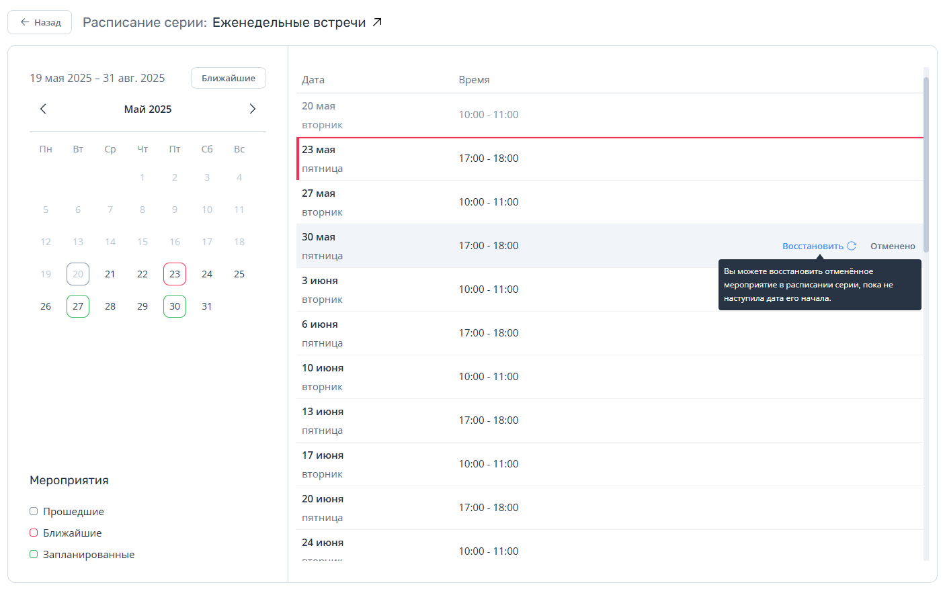Select day 30 in the May calendar

click(175, 306)
